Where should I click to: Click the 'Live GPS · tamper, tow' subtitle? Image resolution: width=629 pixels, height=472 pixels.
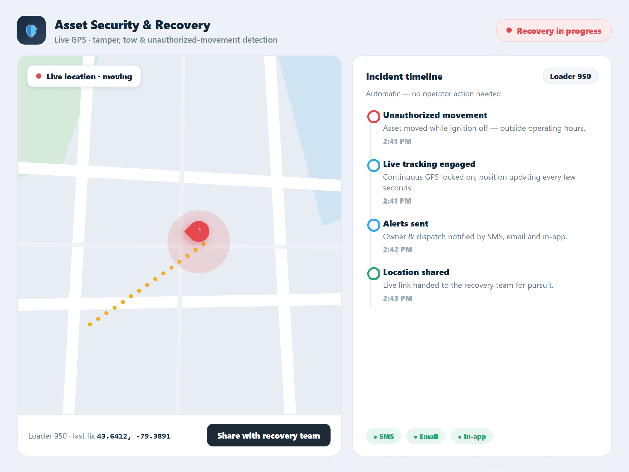click(x=166, y=40)
